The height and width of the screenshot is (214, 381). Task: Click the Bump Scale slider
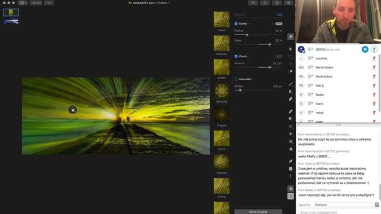click(x=258, y=45)
